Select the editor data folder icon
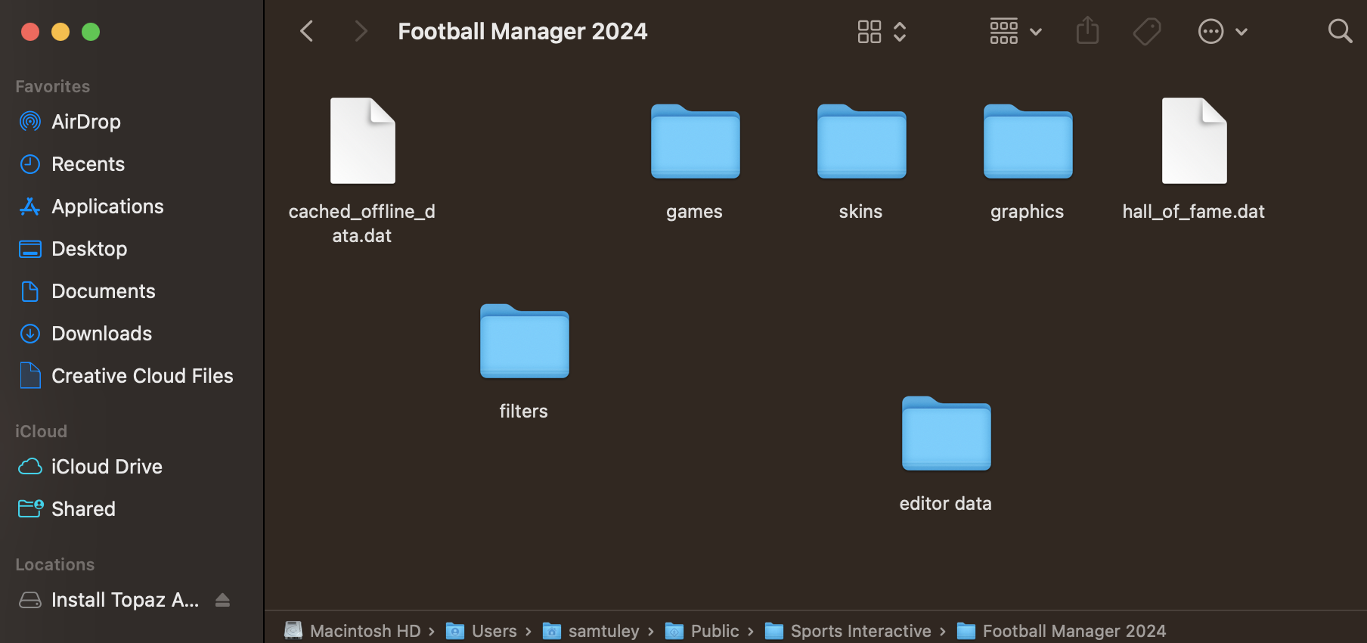 947,433
